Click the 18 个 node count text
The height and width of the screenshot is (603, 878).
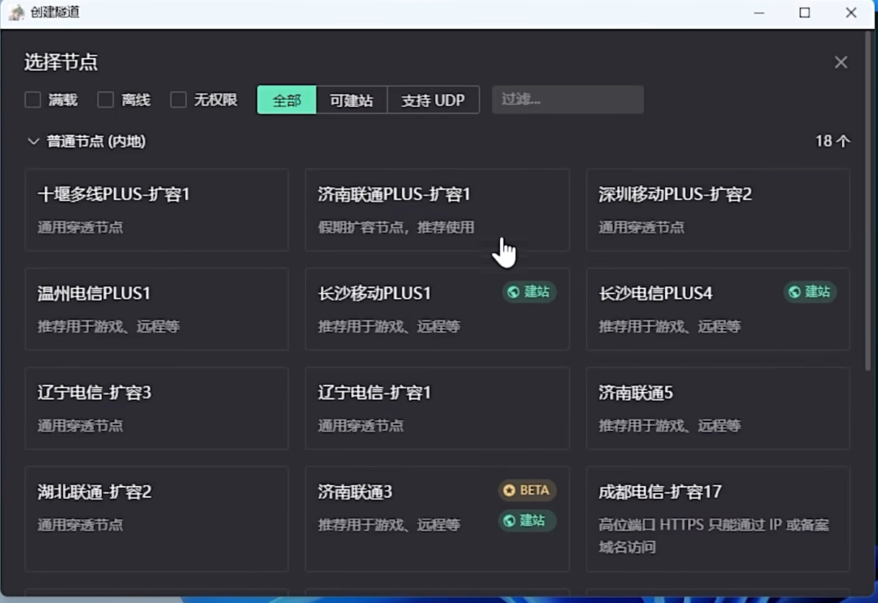click(832, 141)
